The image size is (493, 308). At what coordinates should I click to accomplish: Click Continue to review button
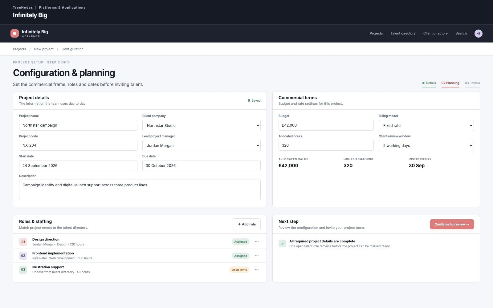(452, 224)
